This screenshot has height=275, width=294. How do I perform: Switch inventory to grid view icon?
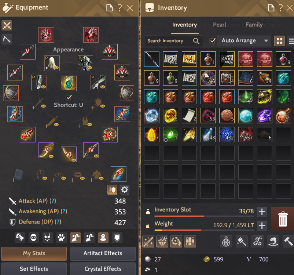pyautogui.click(x=279, y=41)
